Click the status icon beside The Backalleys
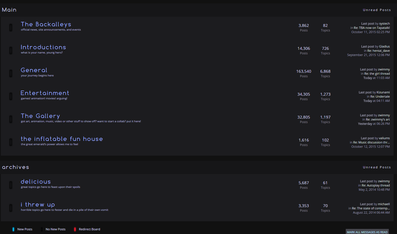This screenshot has width=397, height=234. tap(11, 27)
